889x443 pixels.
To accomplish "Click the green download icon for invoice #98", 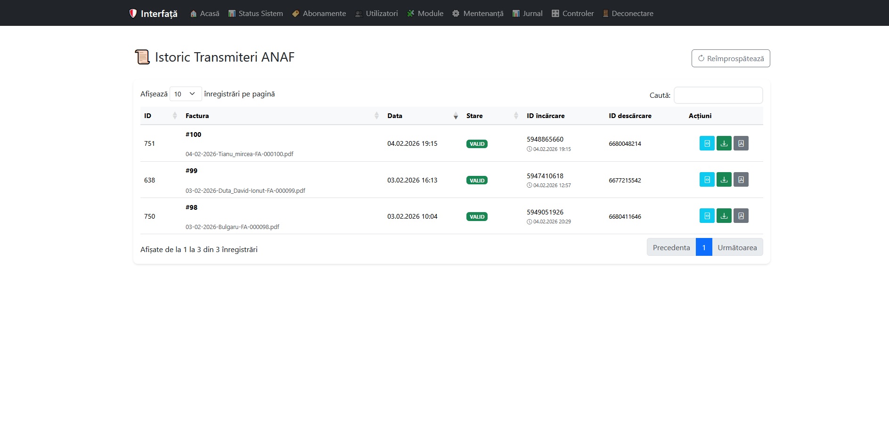I will pyautogui.click(x=724, y=216).
